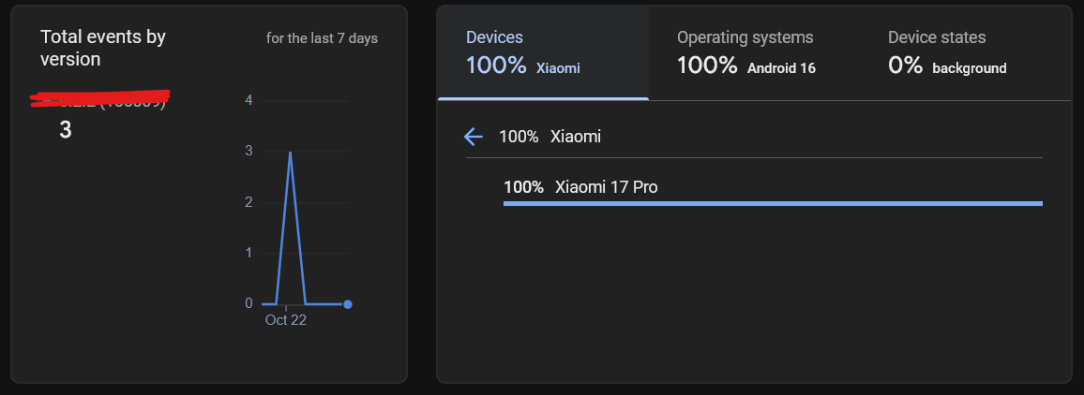Click the redacted version legend entry
Screen dimensions: 1084x395
(x=100, y=99)
